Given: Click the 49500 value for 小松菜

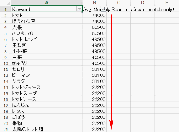Looking at the screenshot, I should click(x=95, y=51).
